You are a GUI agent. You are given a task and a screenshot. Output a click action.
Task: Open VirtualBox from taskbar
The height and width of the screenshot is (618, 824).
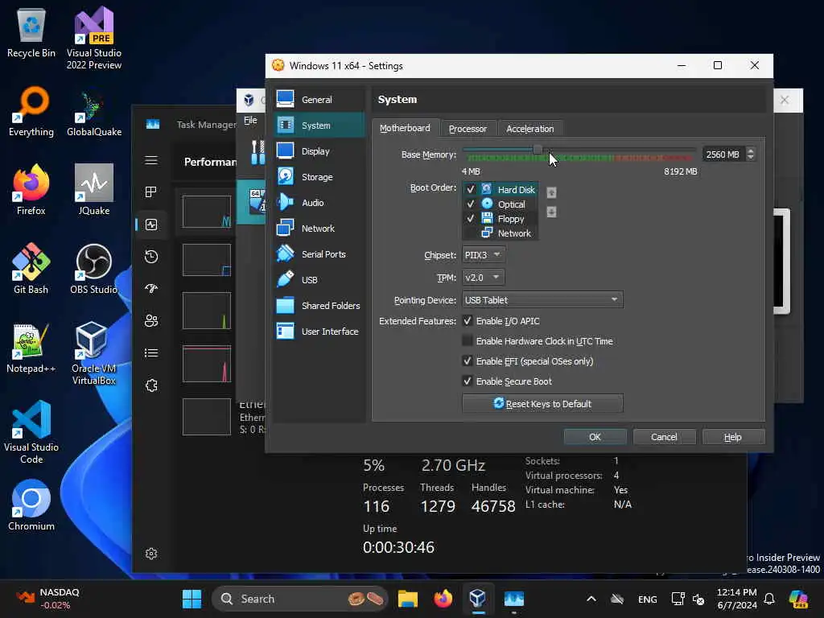click(477, 599)
